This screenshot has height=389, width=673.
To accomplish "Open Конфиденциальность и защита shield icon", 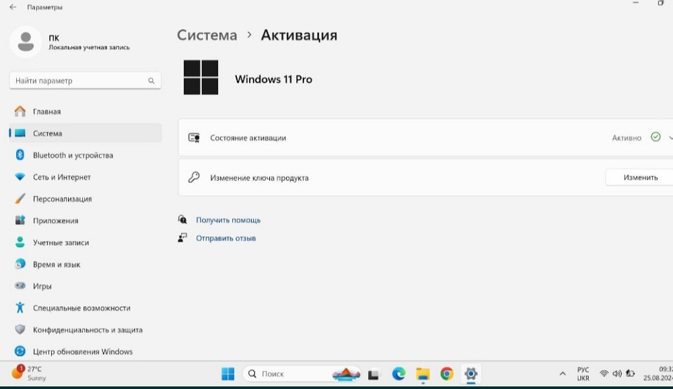I will point(20,330).
